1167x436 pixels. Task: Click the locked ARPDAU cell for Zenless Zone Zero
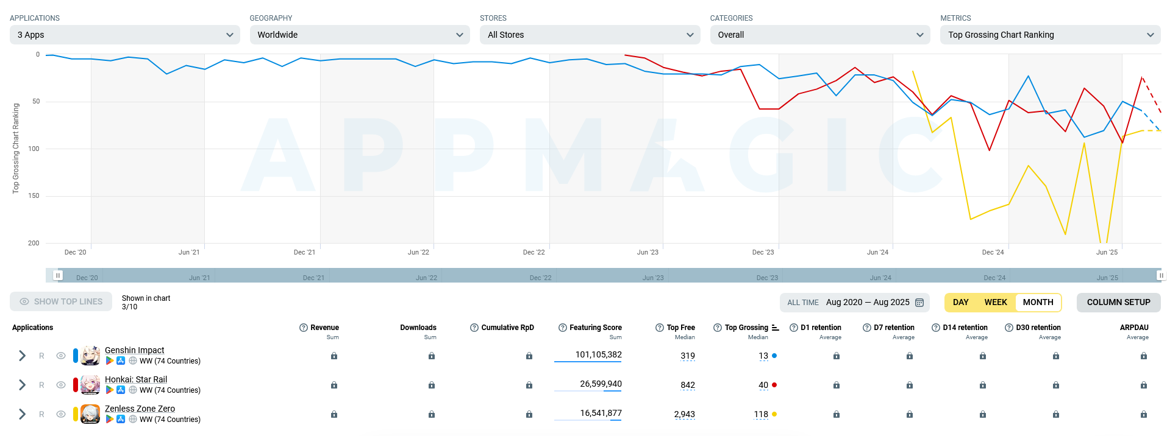(x=1144, y=414)
